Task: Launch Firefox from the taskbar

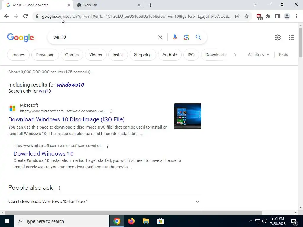Action: (131, 221)
